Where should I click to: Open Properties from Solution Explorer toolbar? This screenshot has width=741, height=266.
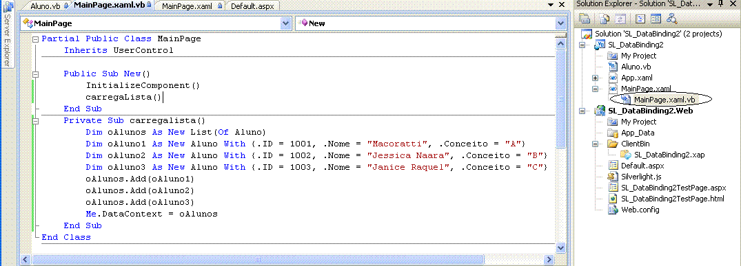pyautogui.click(x=585, y=19)
